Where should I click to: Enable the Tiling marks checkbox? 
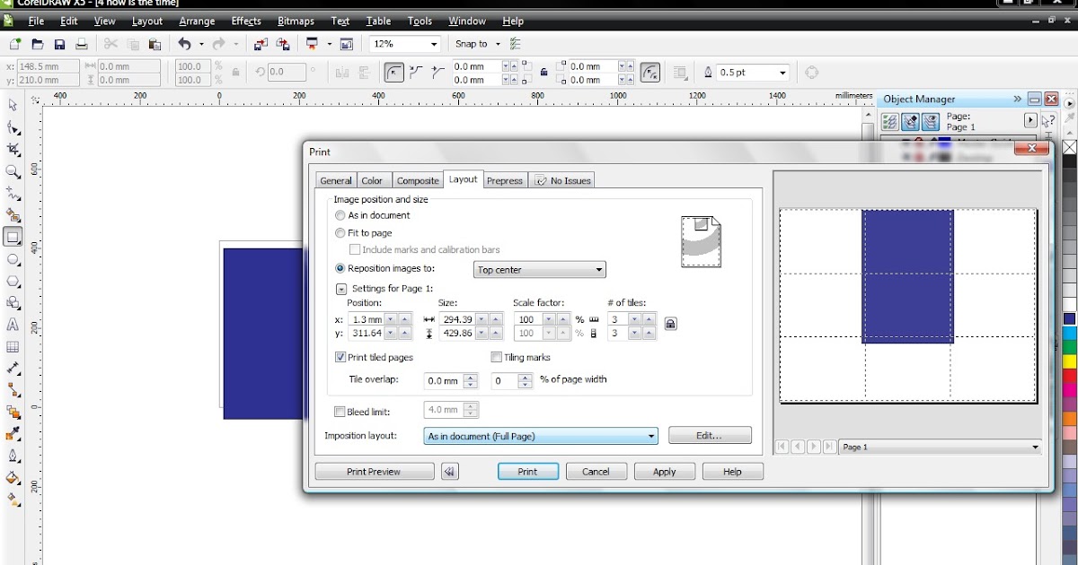tap(497, 357)
